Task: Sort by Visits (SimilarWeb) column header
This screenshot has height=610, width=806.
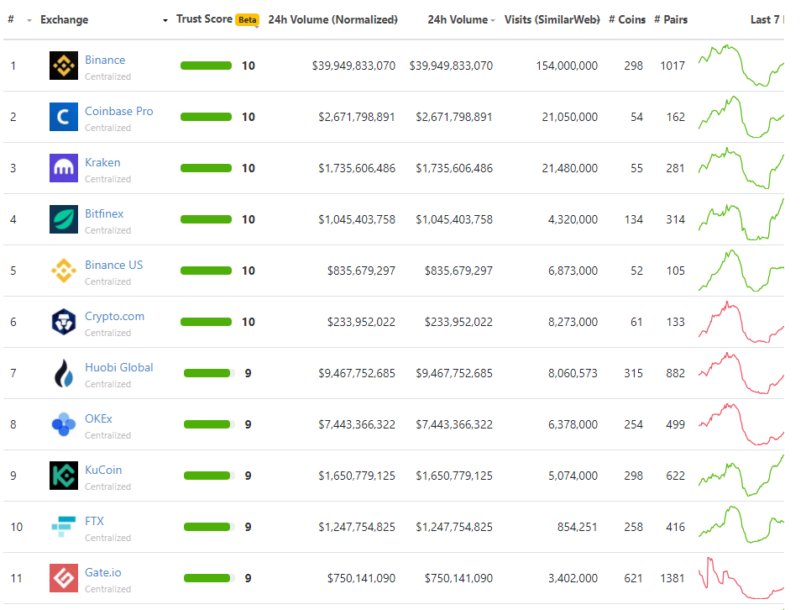Action: tap(552, 19)
